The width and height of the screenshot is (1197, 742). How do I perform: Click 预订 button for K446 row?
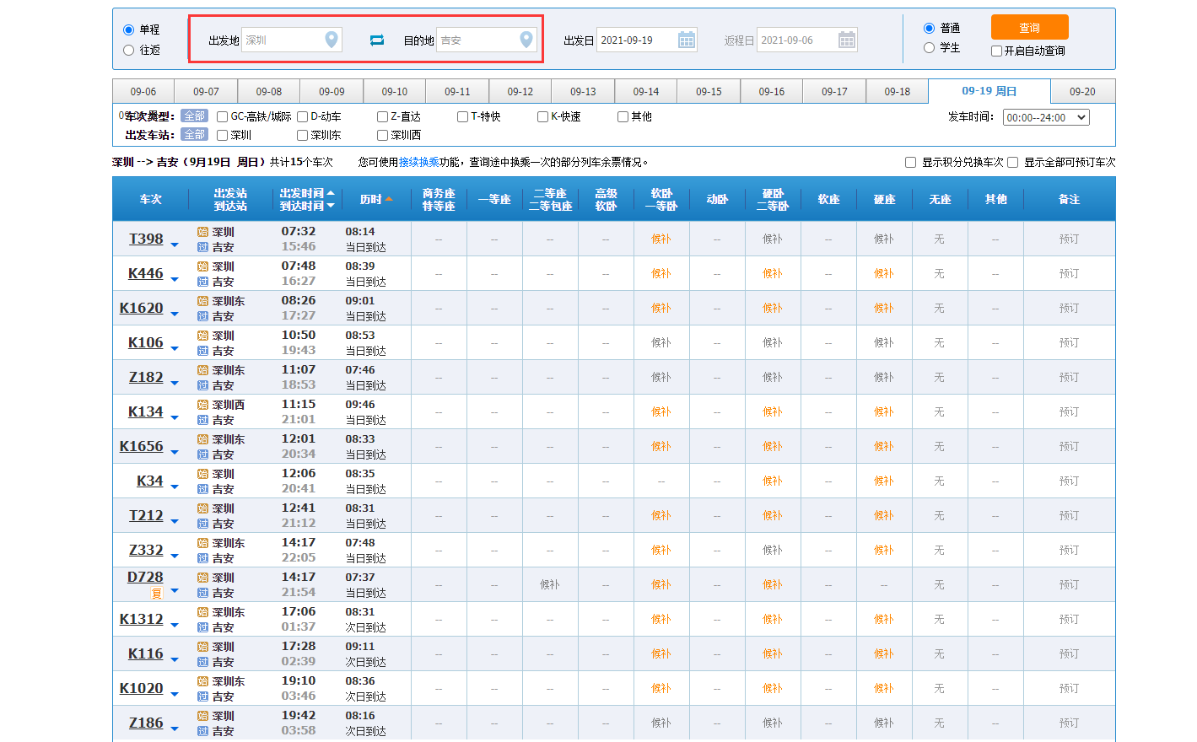(x=1069, y=273)
